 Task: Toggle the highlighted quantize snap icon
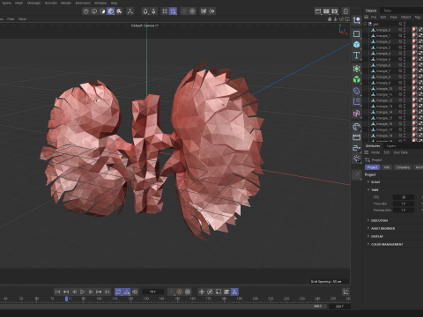(x=173, y=11)
